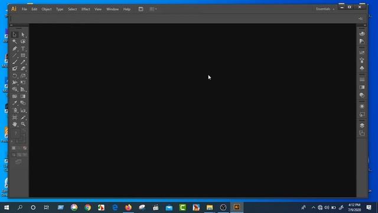Image resolution: width=378 pixels, height=213 pixels.
Task: Select the Width tool
Action: pyautogui.click(x=15, y=83)
